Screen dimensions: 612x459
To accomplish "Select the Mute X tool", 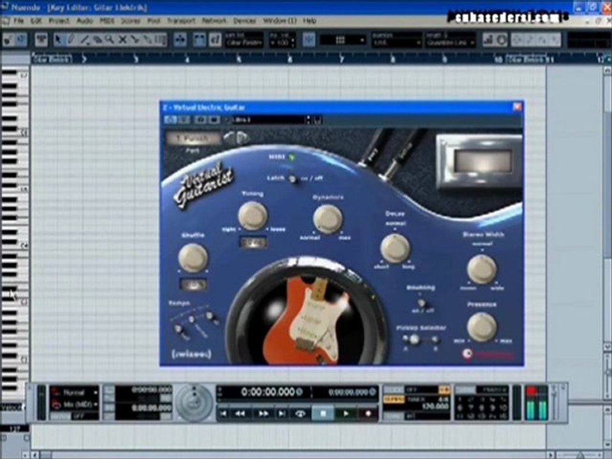I will point(122,40).
